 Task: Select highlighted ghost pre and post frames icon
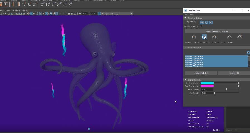pos(204,37)
